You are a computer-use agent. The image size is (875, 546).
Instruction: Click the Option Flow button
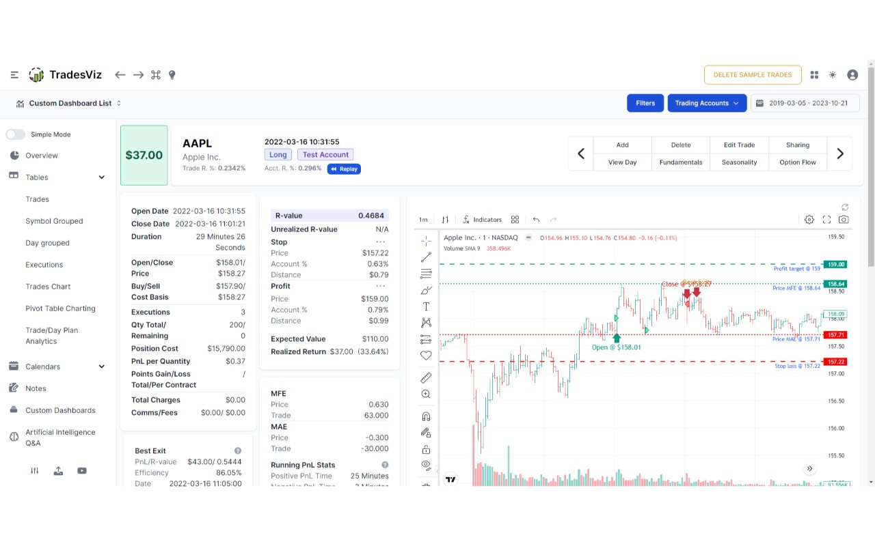click(x=798, y=162)
